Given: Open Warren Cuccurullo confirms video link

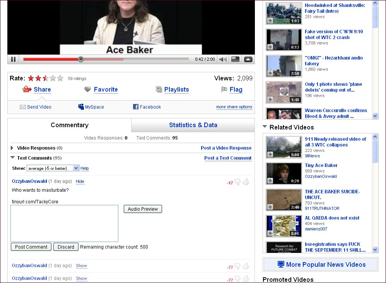Looking at the screenshot, I should click(336, 113).
